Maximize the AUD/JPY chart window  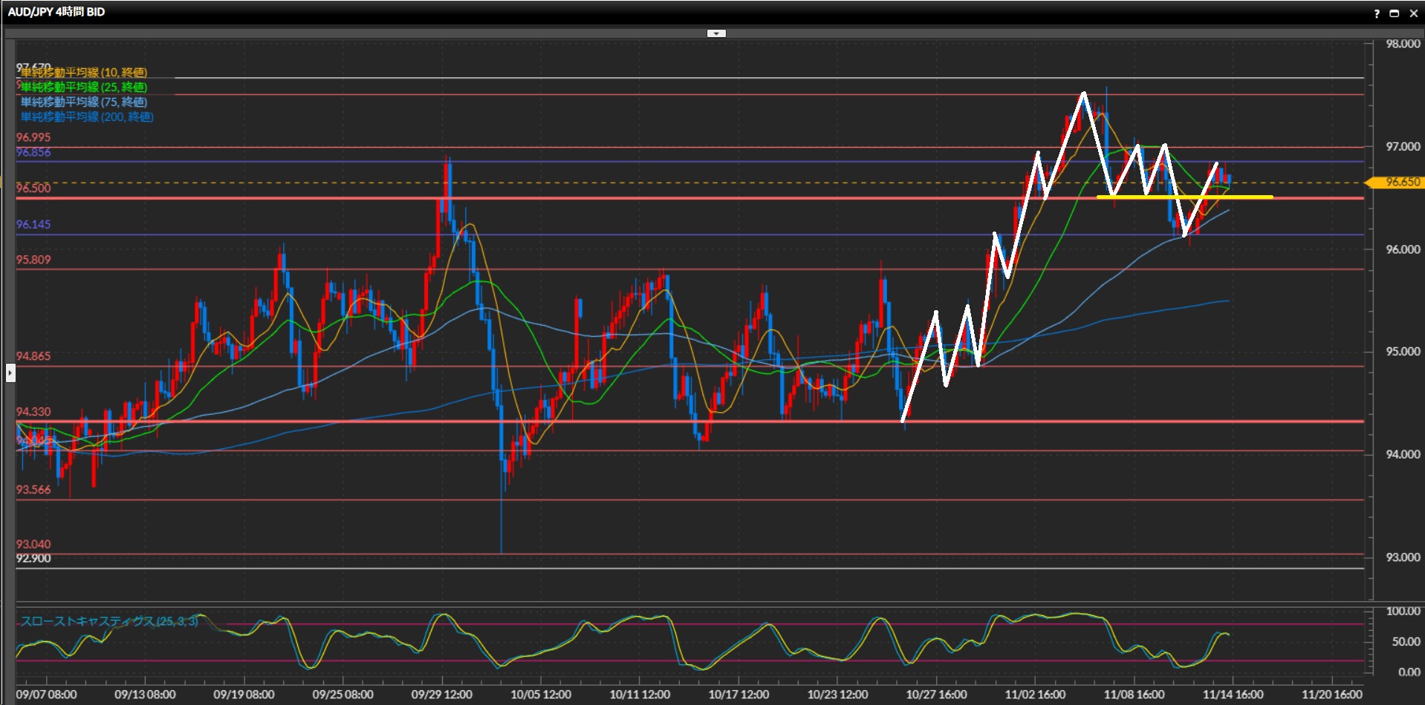tap(1395, 13)
